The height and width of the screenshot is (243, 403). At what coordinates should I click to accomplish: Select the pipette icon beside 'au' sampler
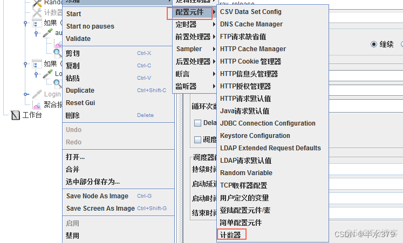click(x=48, y=33)
